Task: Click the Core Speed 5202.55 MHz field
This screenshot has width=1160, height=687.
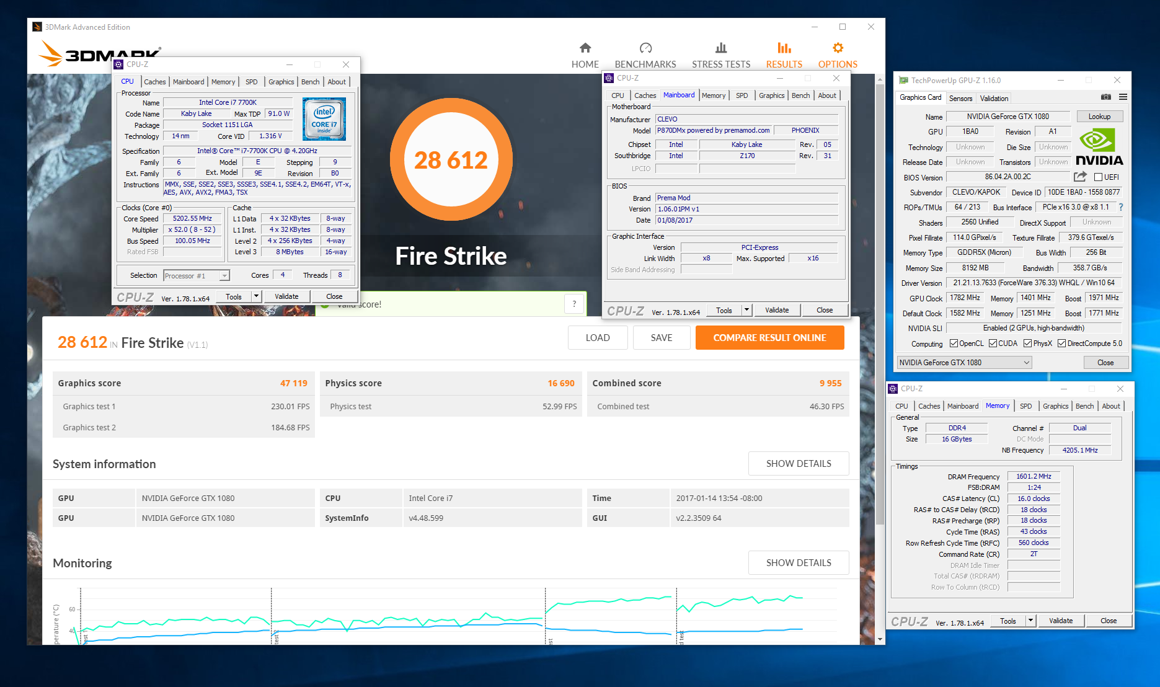Action: (192, 218)
